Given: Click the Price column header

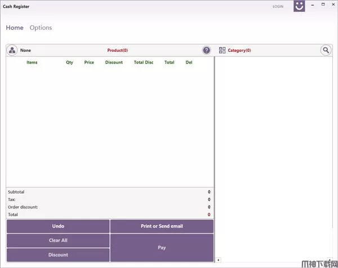Looking at the screenshot, I should [x=89, y=62].
